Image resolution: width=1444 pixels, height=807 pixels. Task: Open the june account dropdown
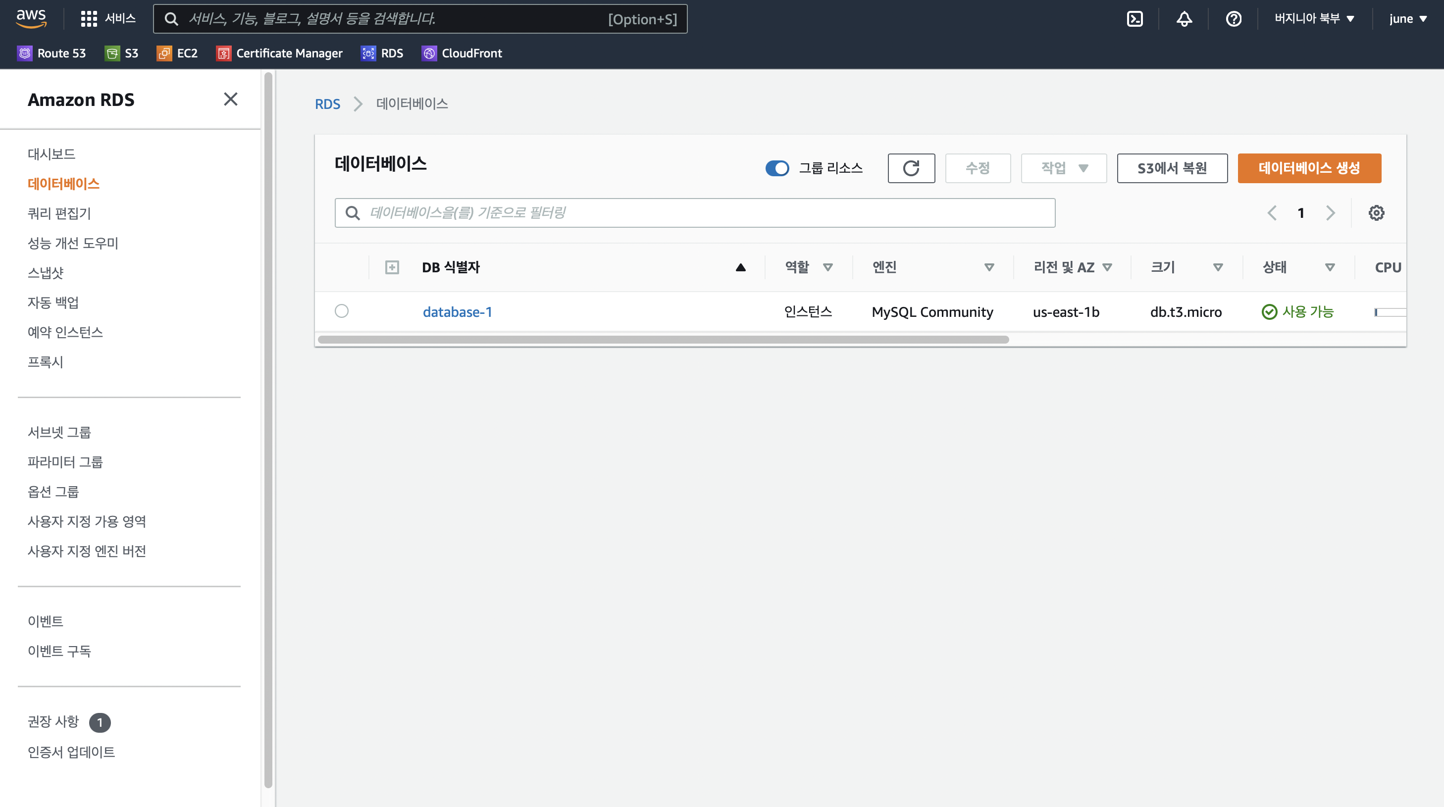coord(1407,18)
